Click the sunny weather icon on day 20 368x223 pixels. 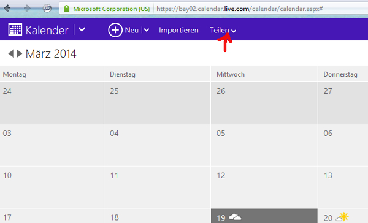pyautogui.click(x=342, y=217)
